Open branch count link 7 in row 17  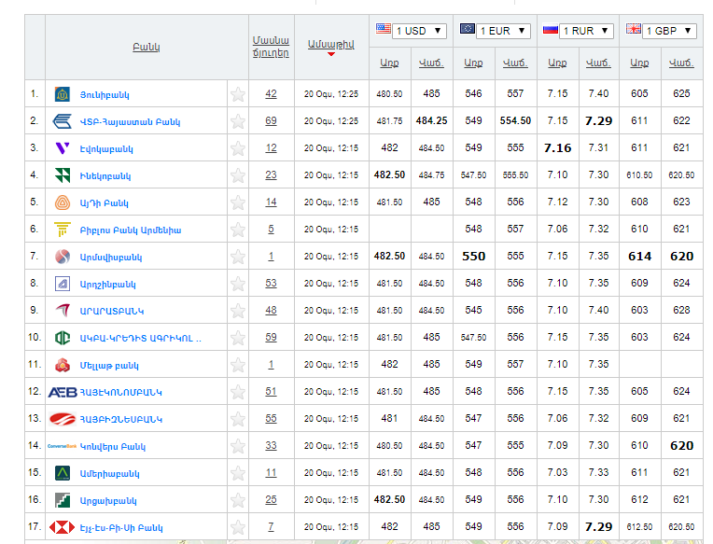[x=271, y=526]
